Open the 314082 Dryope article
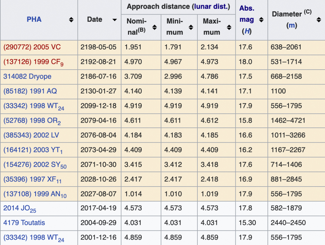The height and width of the screenshot is (245, 325). [27, 77]
